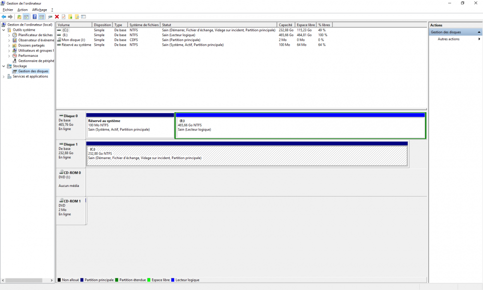Select the (E:) partition block on Disque 0
The height and width of the screenshot is (290, 483).
300,126
